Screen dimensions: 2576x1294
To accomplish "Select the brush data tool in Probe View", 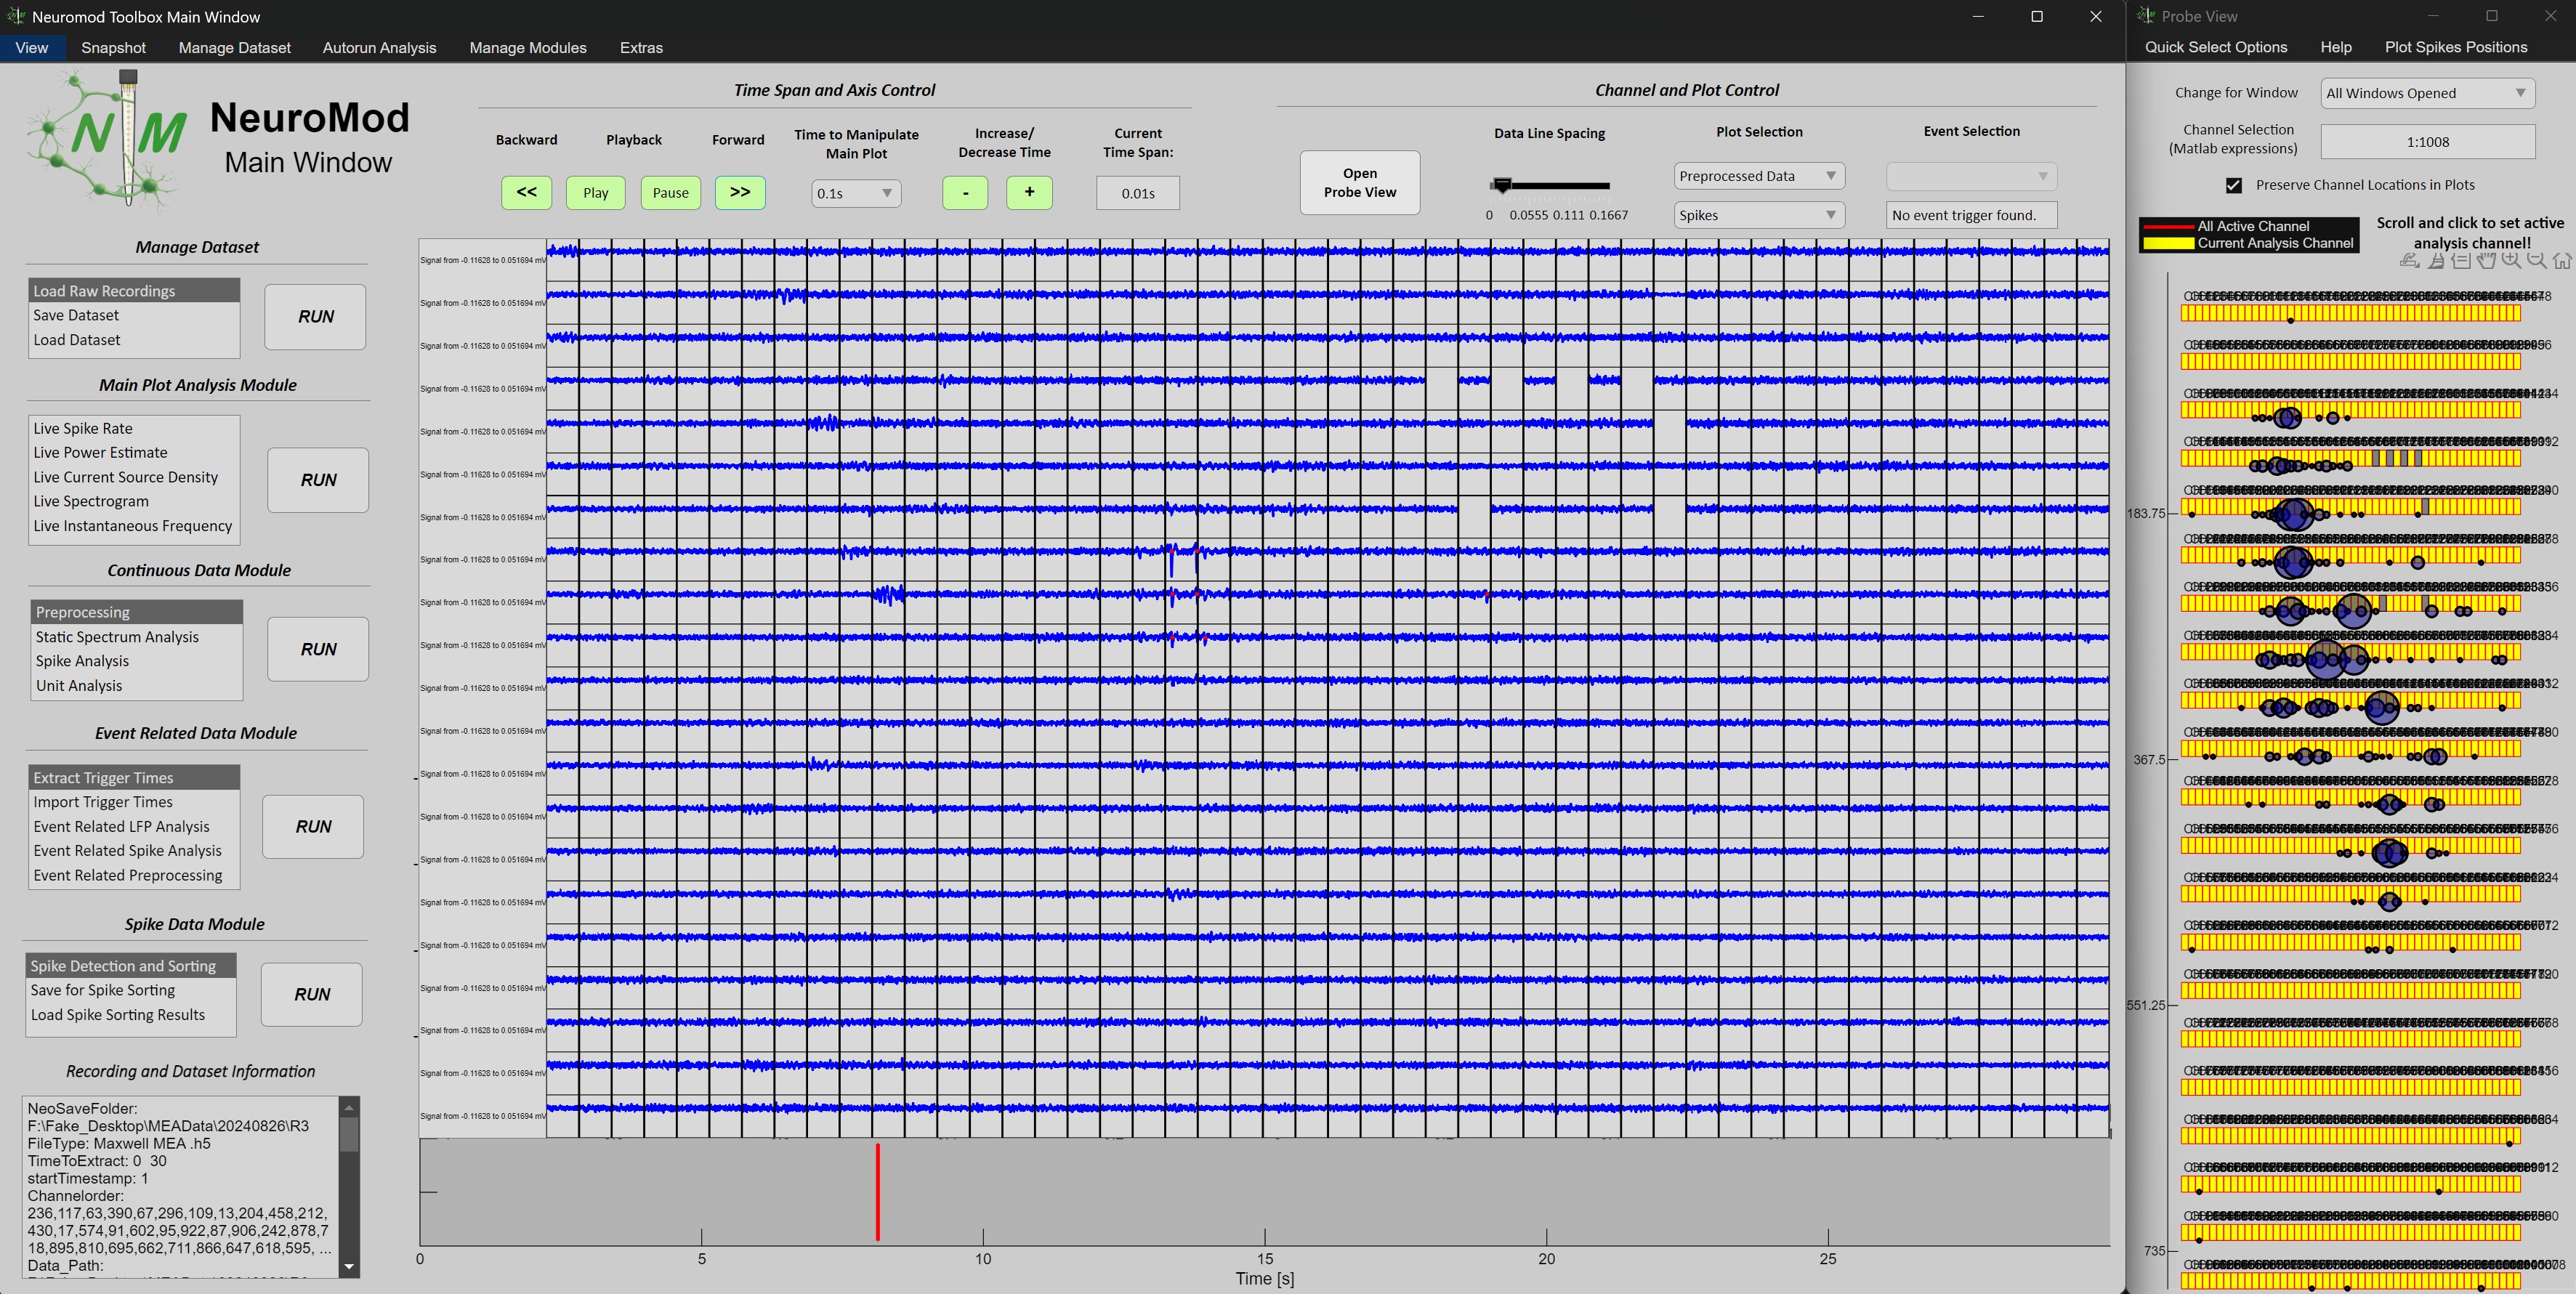I will 2437,260.
